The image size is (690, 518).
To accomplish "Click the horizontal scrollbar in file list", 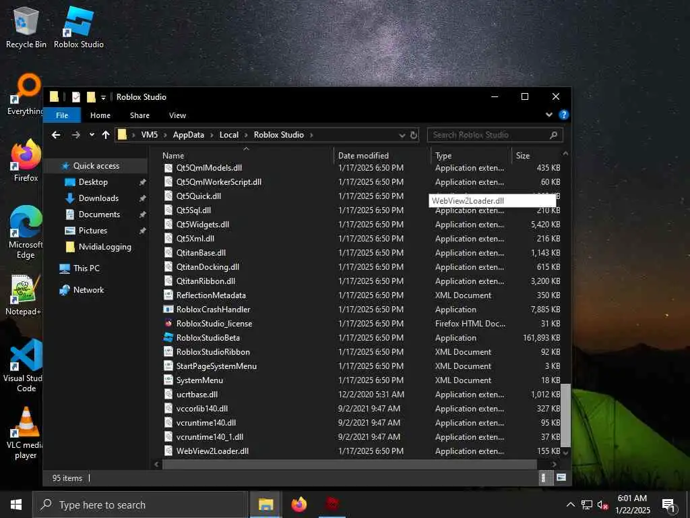I will pyautogui.click(x=350, y=465).
